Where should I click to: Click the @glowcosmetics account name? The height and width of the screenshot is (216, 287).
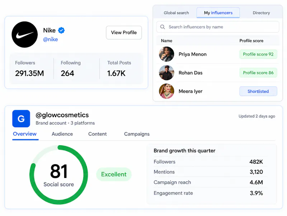[62, 115]
